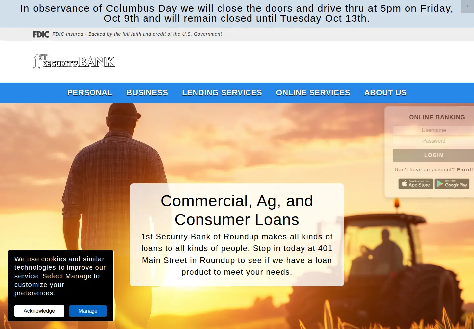This screenshot has height=329, width=474.
Task: Focus the Username input field
Action: [x=434, y=130]
